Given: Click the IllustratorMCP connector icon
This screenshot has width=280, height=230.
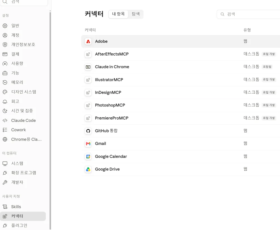Looking at the screenshot, I should coord(88,80).
